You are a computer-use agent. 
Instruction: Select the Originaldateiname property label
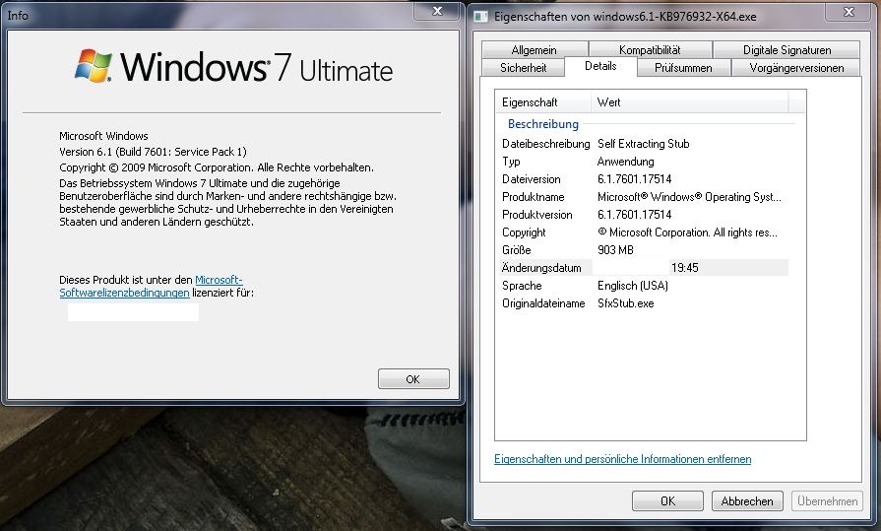point(543,303)
